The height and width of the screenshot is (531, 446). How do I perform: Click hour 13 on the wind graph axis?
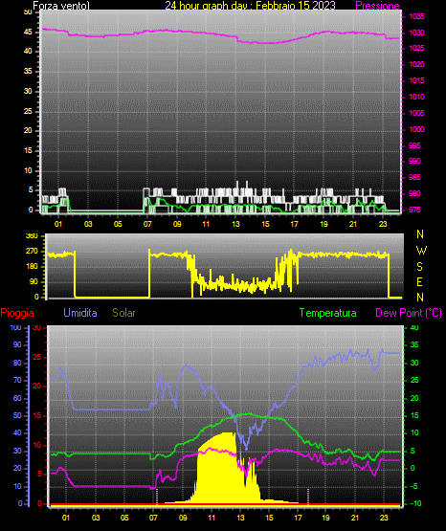click(235, 224)
